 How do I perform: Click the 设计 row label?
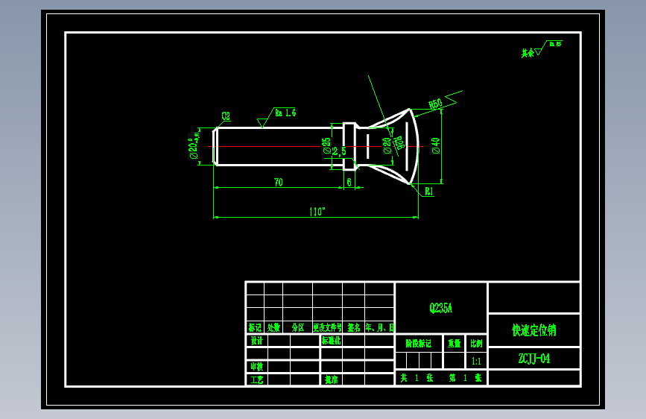(x=256, y=341)
